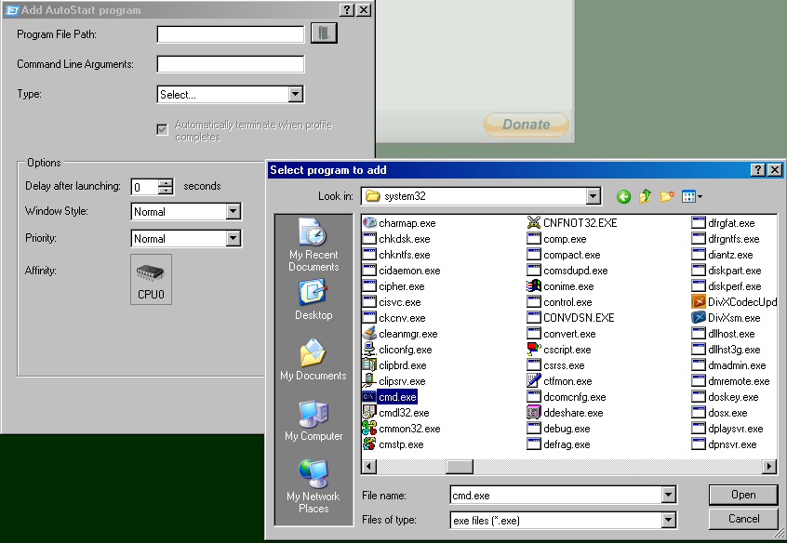Open the Views menu icon
This screenshot has width=787, height=543.
pyautogui.click(x=691, y=196)
